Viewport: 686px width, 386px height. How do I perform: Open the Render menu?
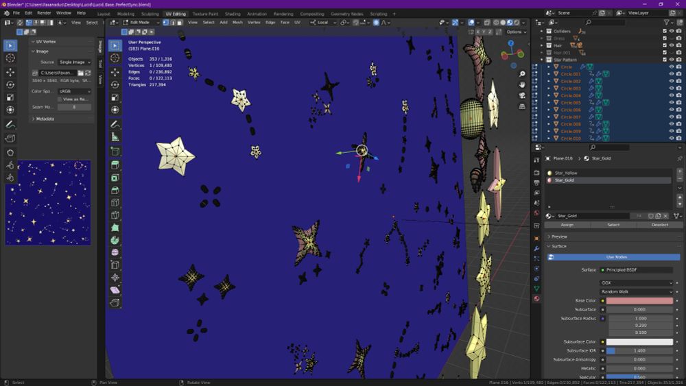44,13
